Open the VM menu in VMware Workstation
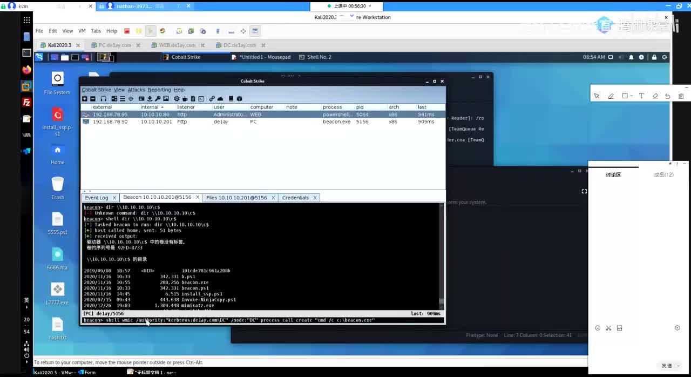The height and width of the screenshot is (377, 691). [82, 31]
